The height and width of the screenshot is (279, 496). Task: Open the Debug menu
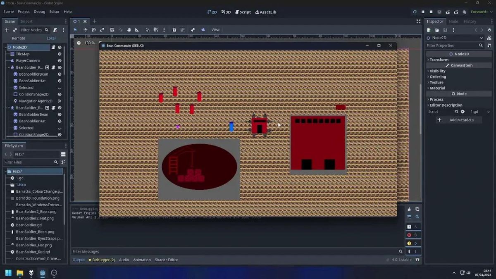point(39,12)
